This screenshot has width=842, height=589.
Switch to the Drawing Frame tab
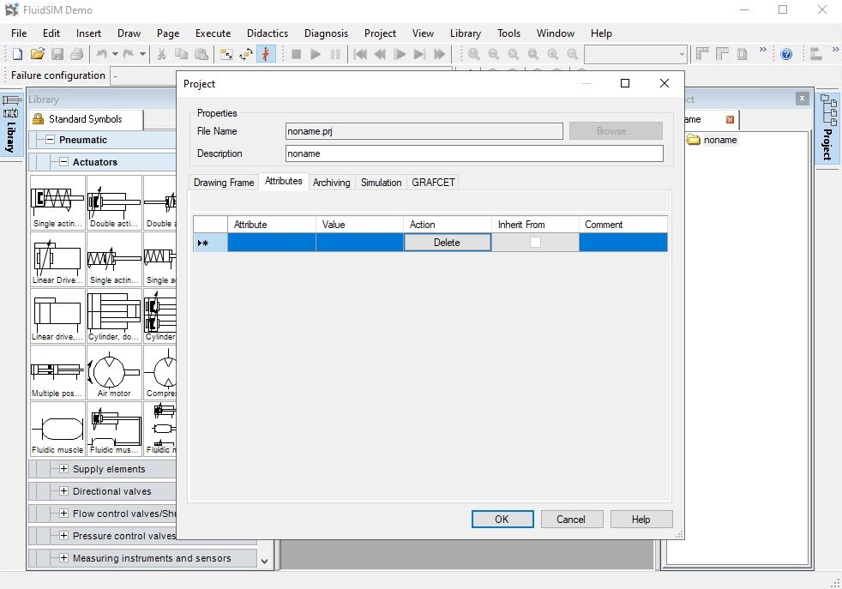(x=224, y=183)
